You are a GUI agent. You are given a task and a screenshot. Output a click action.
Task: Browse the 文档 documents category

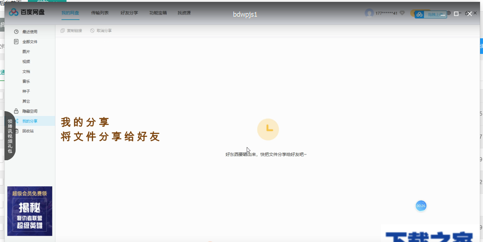click(x=26, y=71)
